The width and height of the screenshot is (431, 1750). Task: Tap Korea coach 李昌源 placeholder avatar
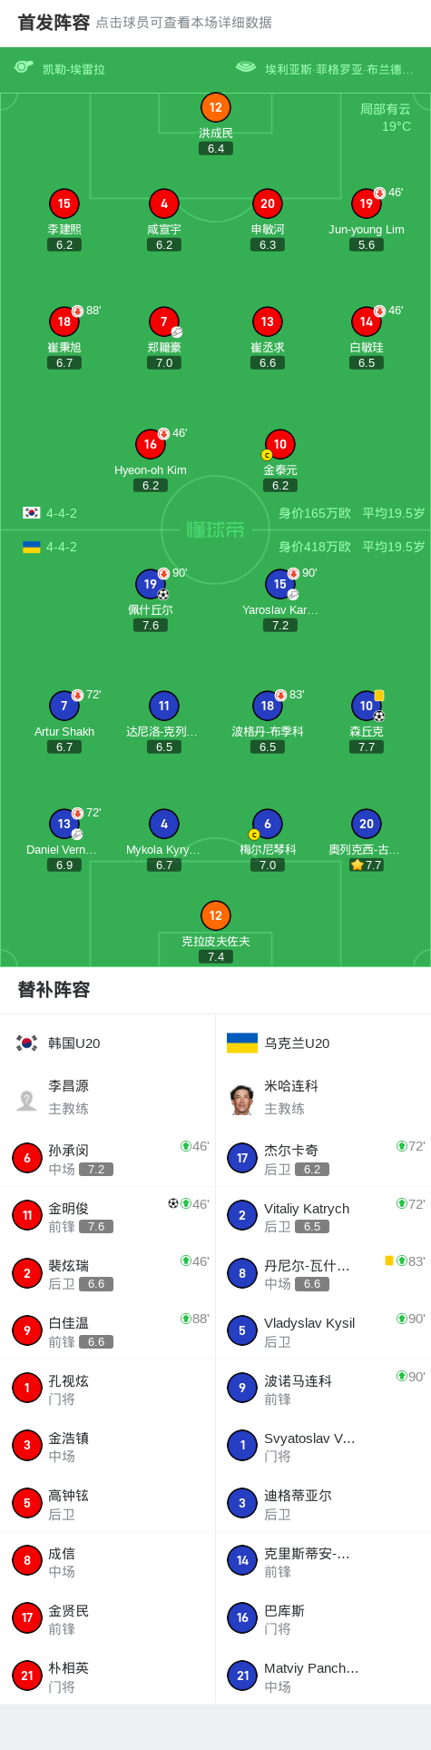pyautogui.click(x=27, y=1100)
